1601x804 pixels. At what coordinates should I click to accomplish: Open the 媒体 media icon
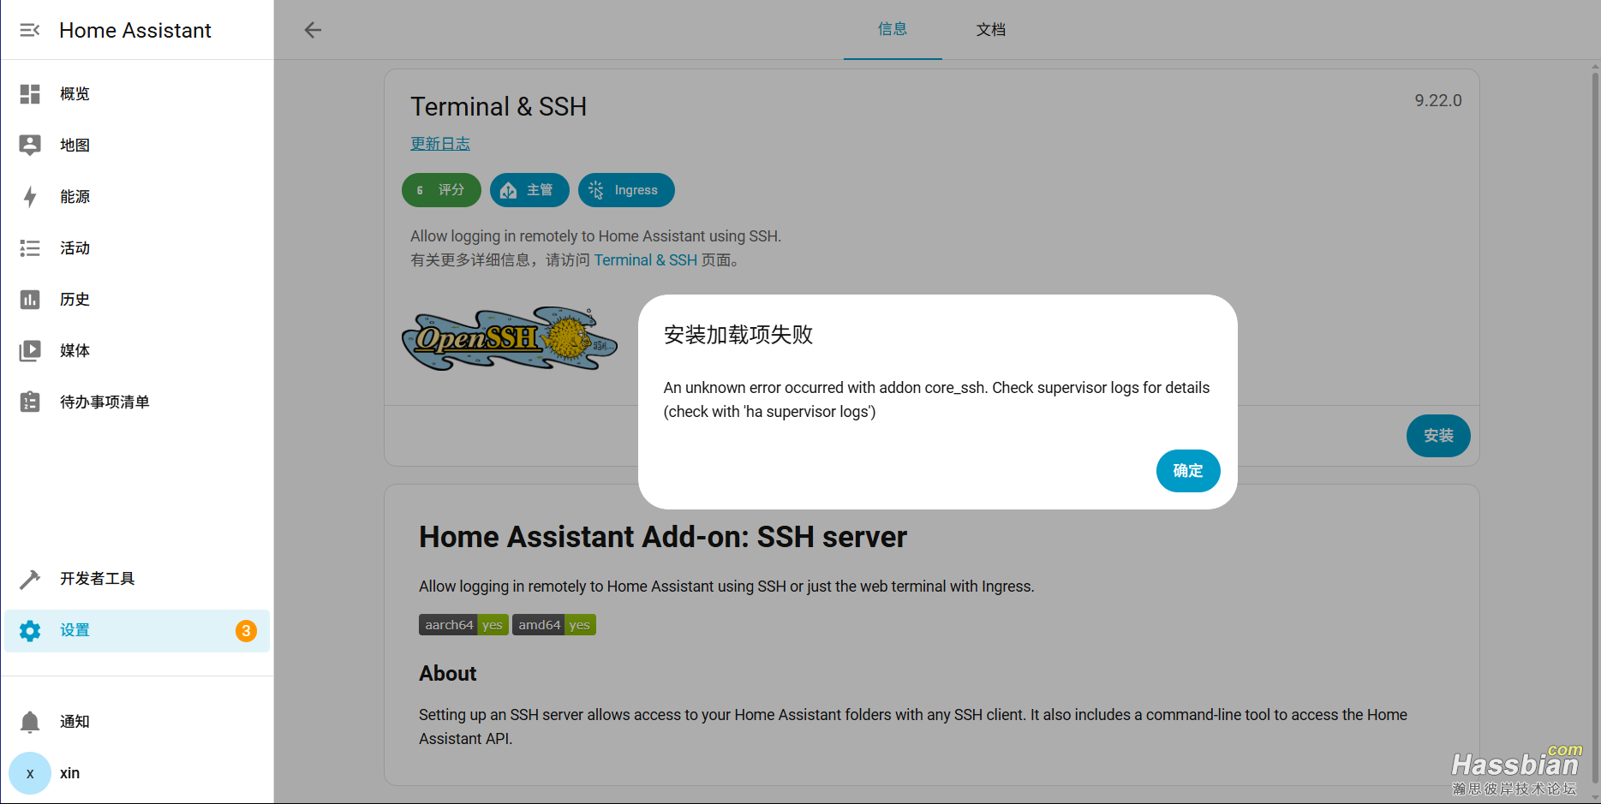pyautogui.click(x=30, y=351)
